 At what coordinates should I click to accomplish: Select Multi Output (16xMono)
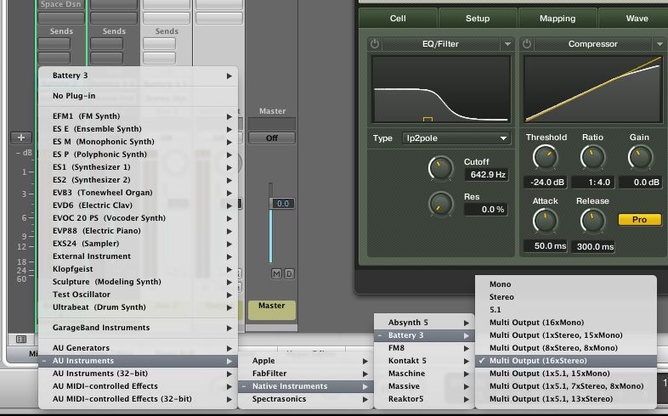click(x=566, y=323)
